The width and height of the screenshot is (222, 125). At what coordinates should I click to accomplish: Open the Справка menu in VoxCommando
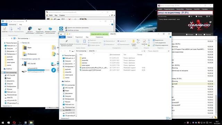[x=204, y=9]
